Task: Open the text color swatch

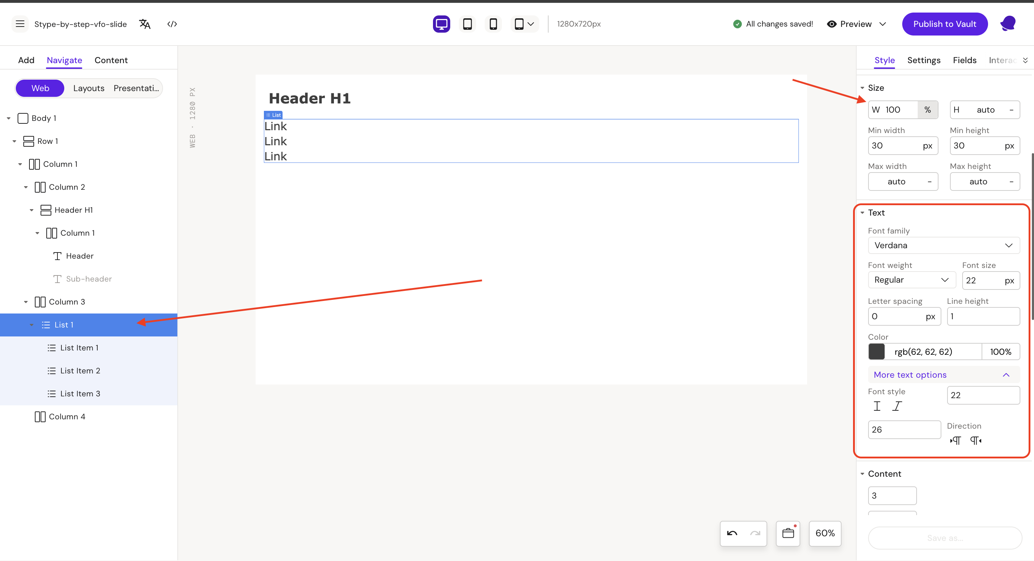Action: pyautogui.click(x=876, y=352)
